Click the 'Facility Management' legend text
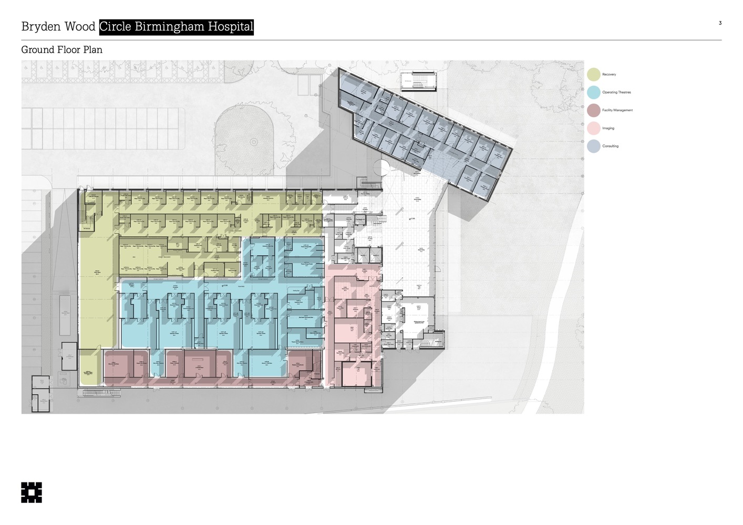Screen dimensions: 743x525 click(x=617, y=110)
